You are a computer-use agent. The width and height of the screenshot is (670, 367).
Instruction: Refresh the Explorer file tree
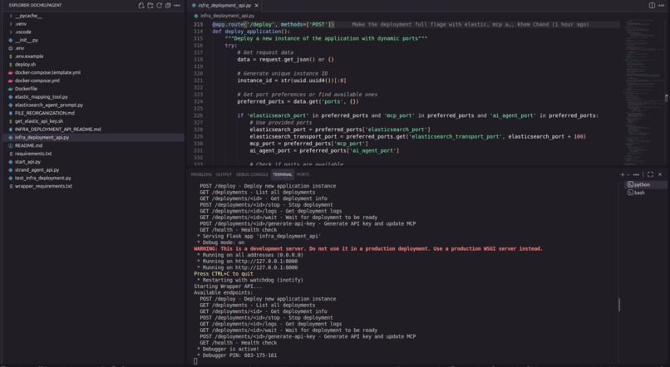tap(159, 6)
